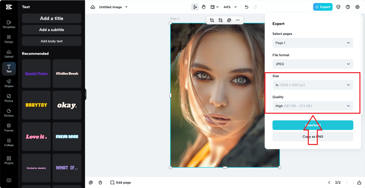Viewport: 365px width, 188px height.
Task: Open the File format dropdown showing JPEG
Action: pyautogui.click(x=313, y=64)
